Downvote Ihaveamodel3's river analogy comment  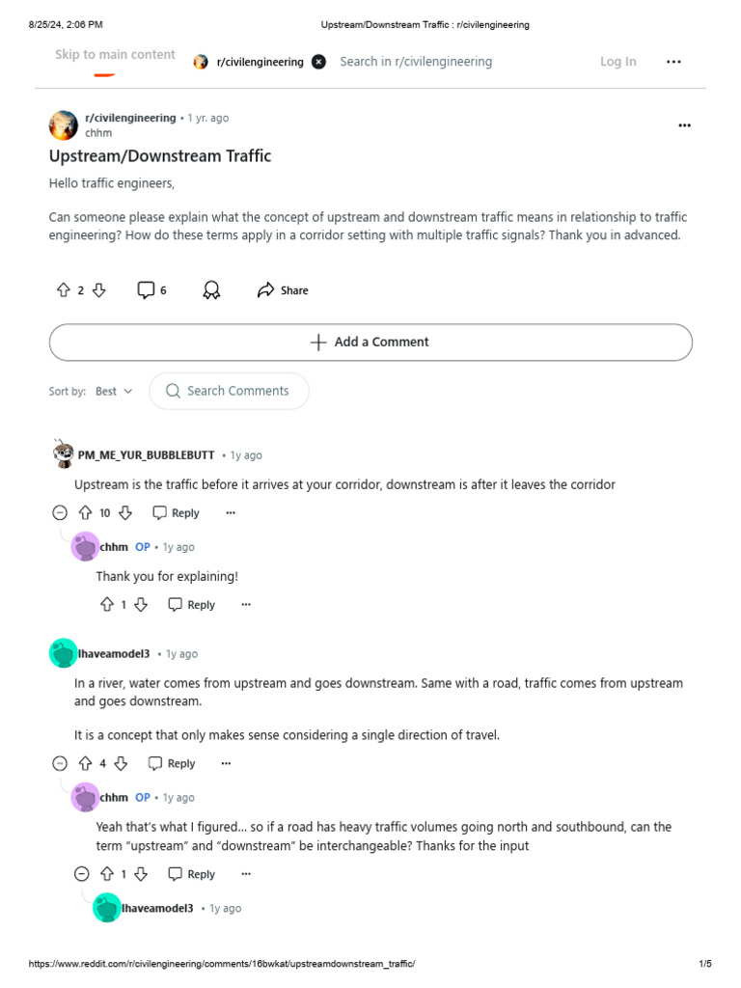pyautogui.click(x=121, y=763)
